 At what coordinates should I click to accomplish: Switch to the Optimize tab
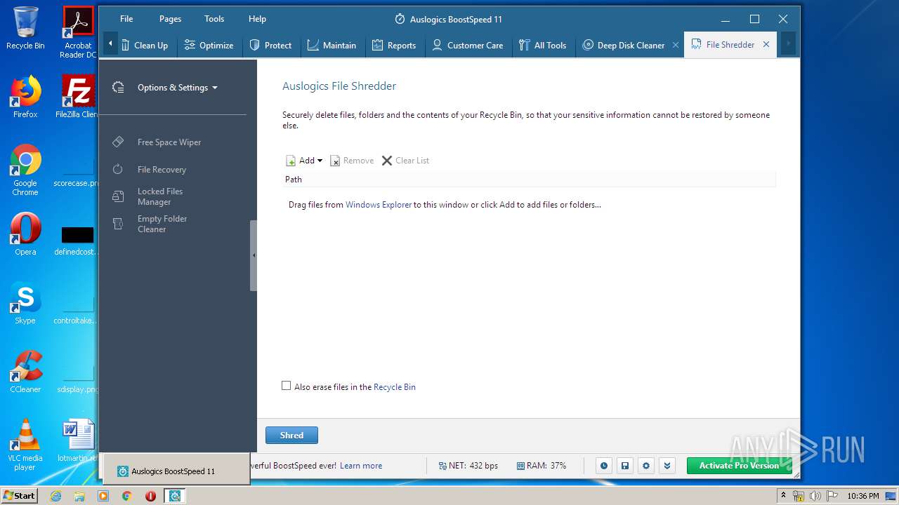[x=209, y=45]
